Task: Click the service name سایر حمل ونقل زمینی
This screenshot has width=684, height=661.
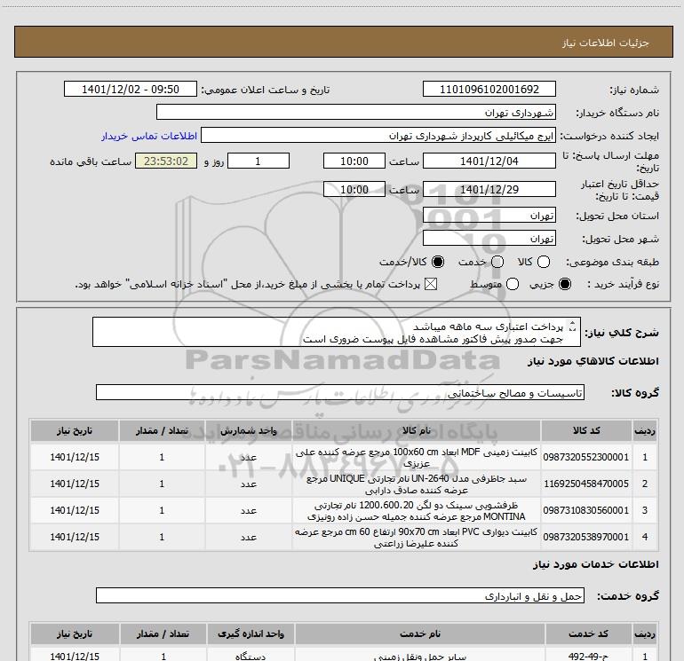Action: pyautogui.click(x=420, y=656)
